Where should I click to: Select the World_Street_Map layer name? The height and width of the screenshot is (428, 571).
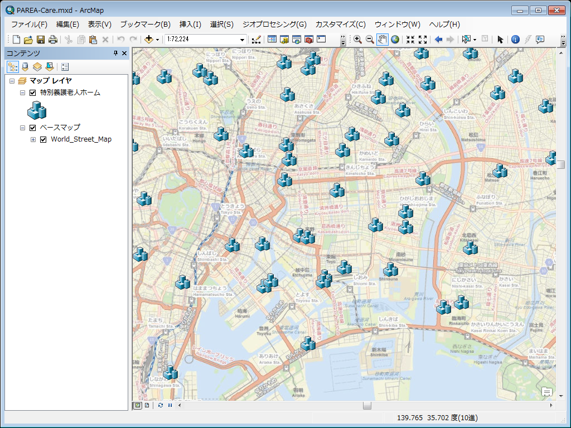(x=81, y=139)
